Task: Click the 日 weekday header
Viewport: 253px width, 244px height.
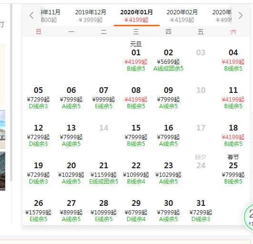Action: [x=39, y=31]
